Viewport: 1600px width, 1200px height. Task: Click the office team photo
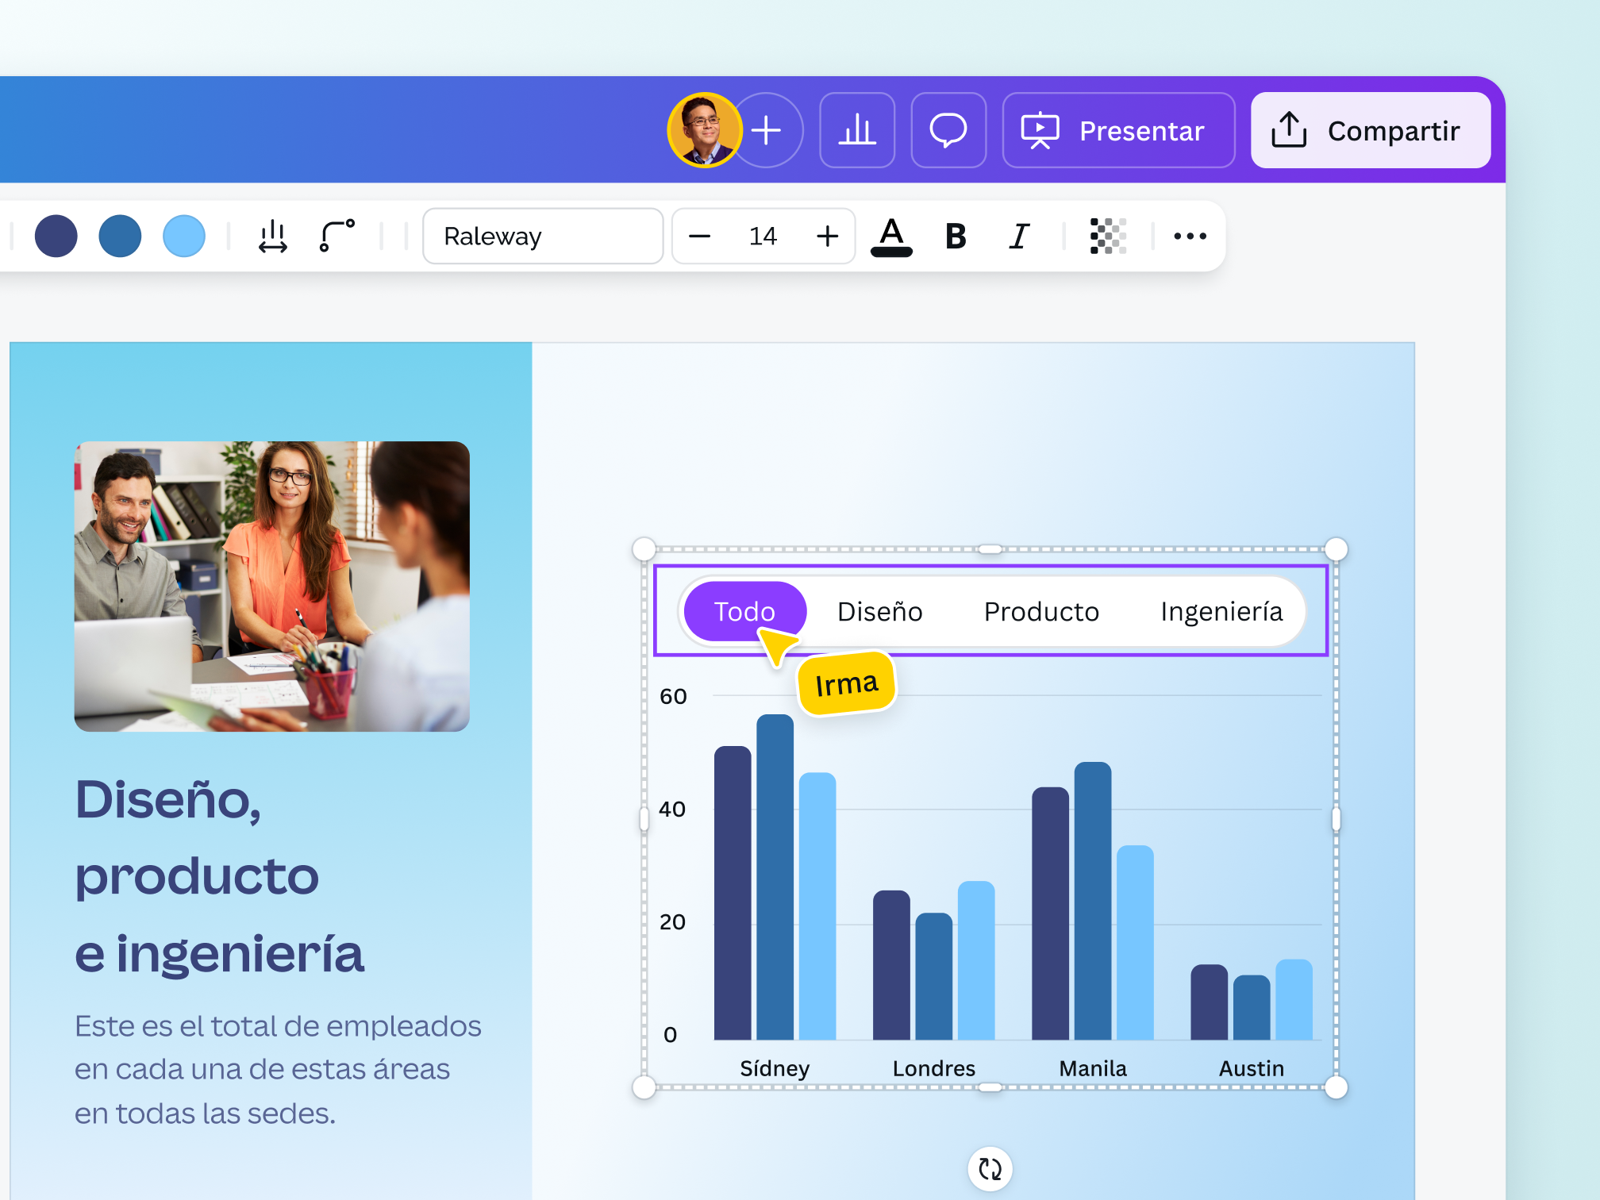(271, 586)
